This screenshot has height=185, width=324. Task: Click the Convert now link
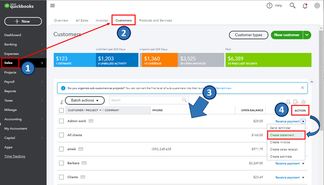click(x=223, y=88)
